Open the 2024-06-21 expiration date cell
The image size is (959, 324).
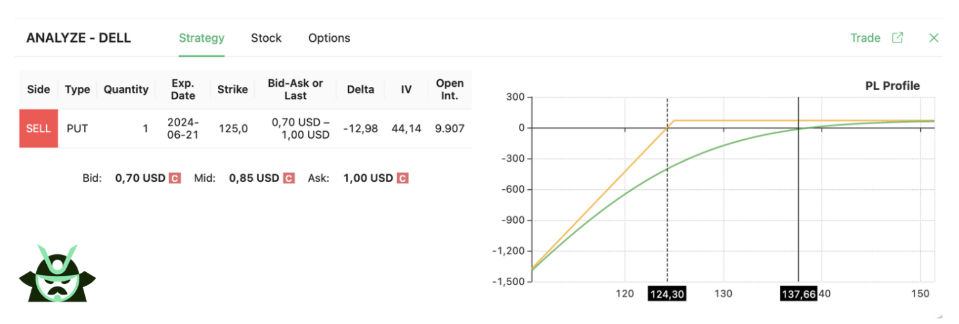pos(183,129)
